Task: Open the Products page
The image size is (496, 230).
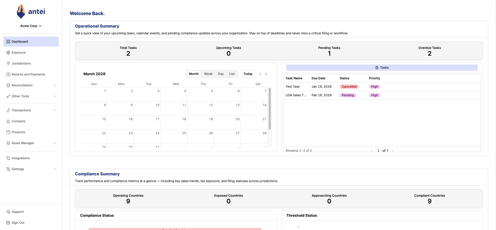Action: tap(31, 132)
